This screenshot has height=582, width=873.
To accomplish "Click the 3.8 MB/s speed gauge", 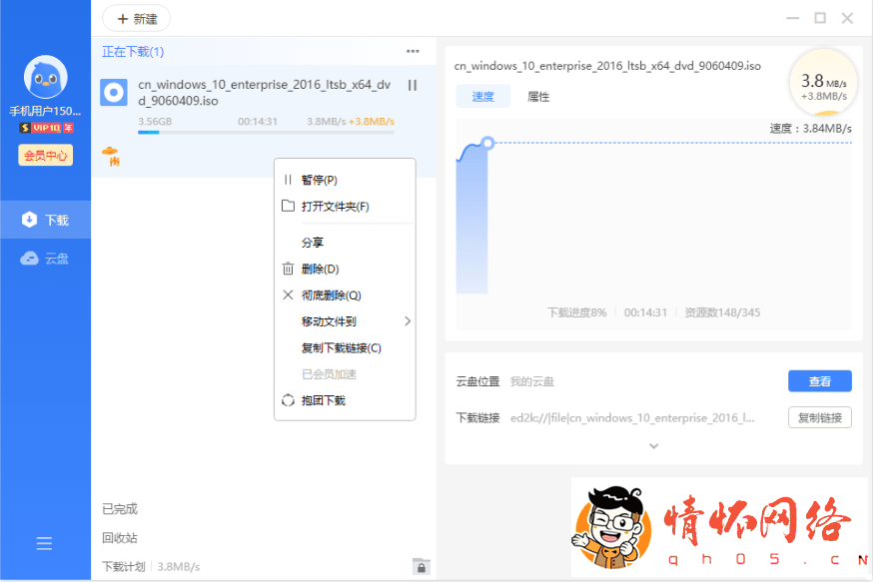I will [x=823, y=82].
